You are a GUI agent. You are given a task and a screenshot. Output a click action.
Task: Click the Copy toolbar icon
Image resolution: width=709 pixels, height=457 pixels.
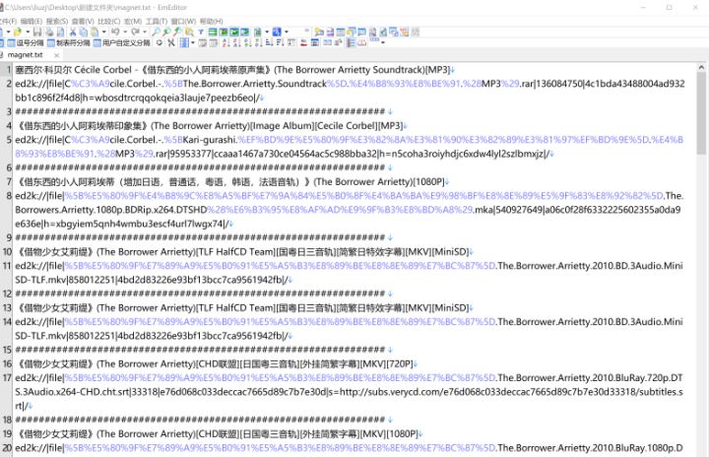84,32
